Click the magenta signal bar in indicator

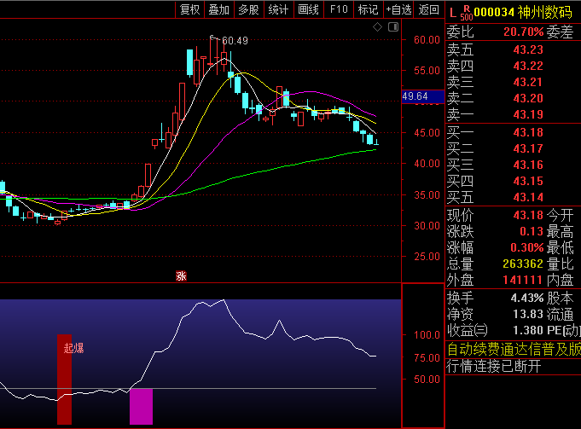pos(141,407)
